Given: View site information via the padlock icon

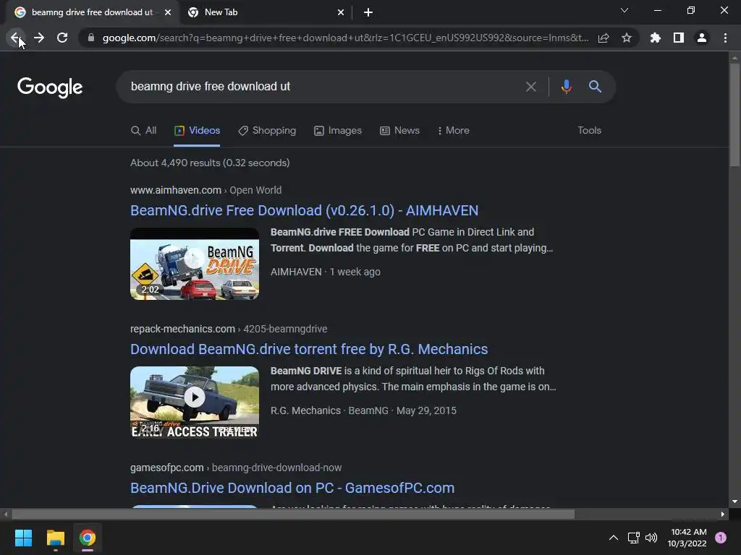Looking at the screenshot, I should 90,38.
